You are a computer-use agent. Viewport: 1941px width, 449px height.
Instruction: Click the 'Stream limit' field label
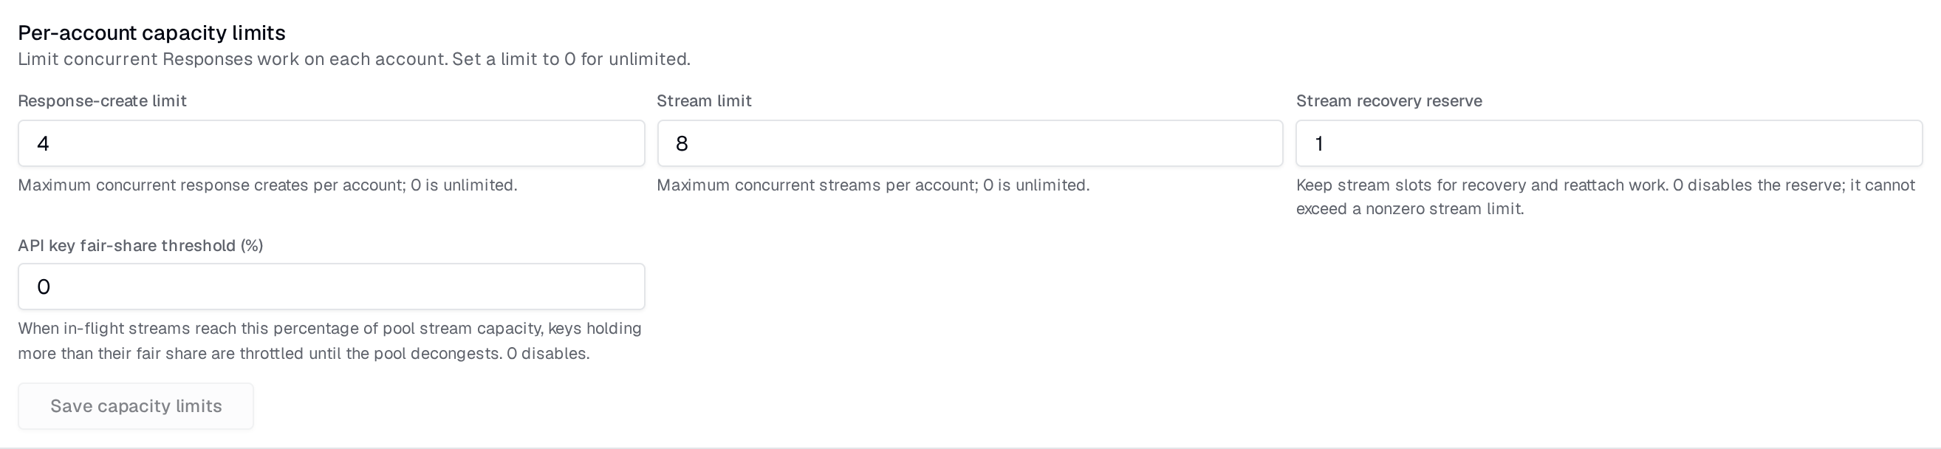(705, 101)
